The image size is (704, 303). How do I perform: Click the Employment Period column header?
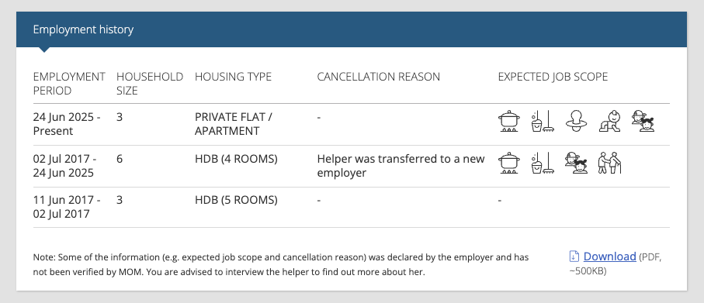[69, 84]
